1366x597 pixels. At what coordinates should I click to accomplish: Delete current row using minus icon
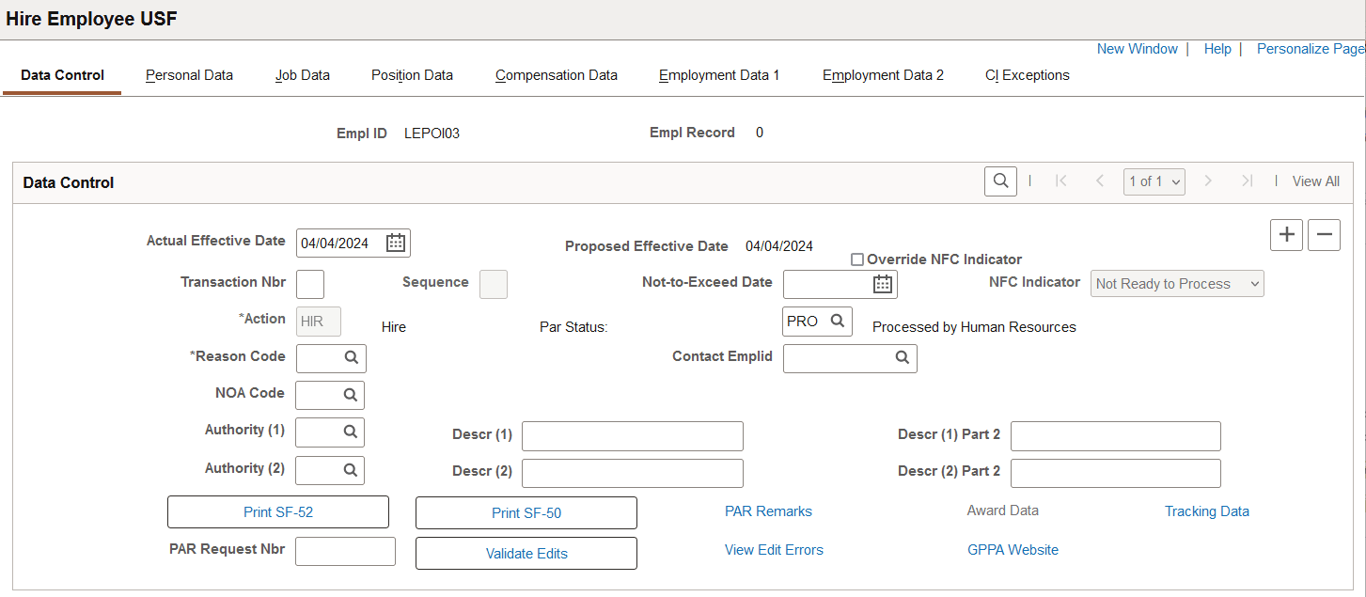click(1324, 235)
